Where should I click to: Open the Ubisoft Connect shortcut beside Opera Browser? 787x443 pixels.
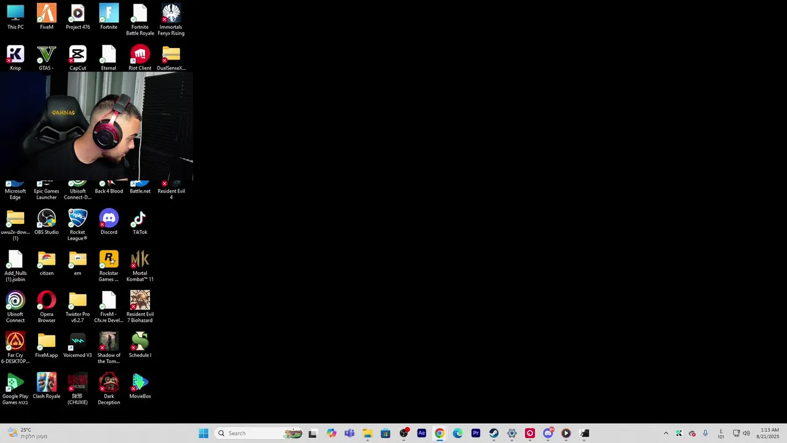click(15, 308)
